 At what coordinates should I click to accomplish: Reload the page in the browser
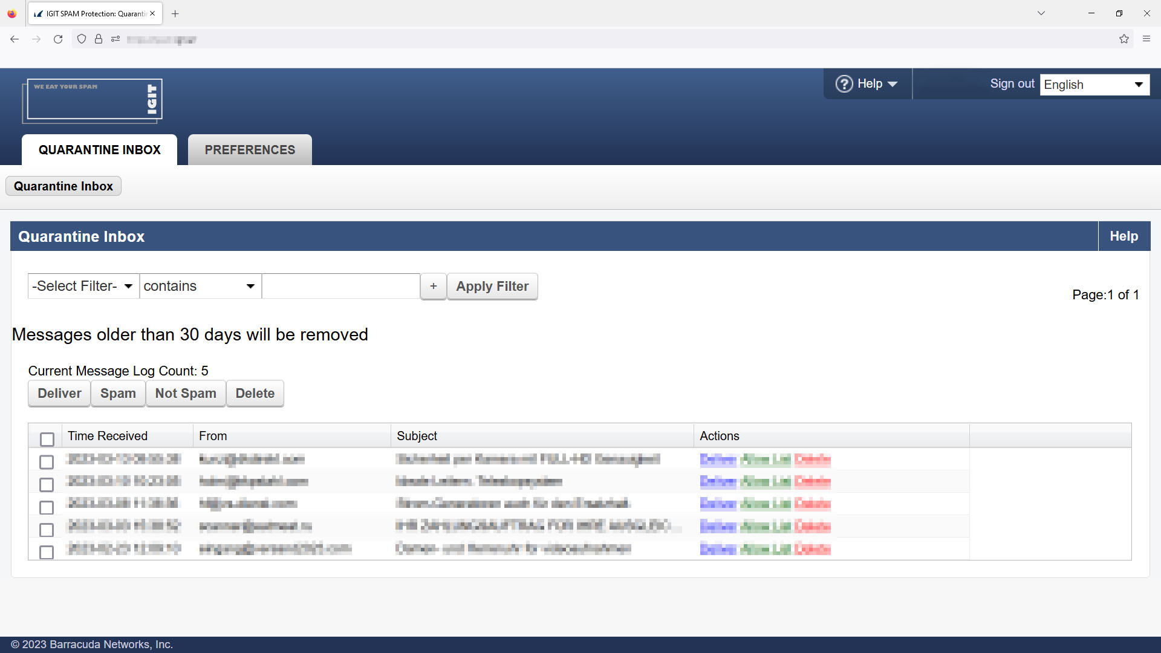pyautogui.click(x=58, y=39)
